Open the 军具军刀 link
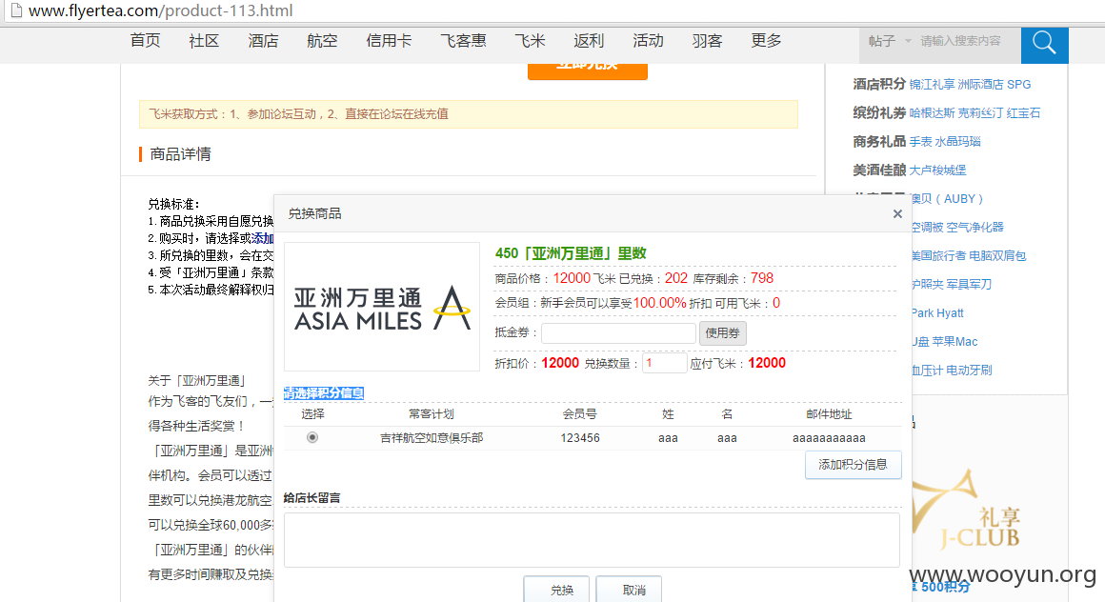1105x602 pixels. point(969,284)
